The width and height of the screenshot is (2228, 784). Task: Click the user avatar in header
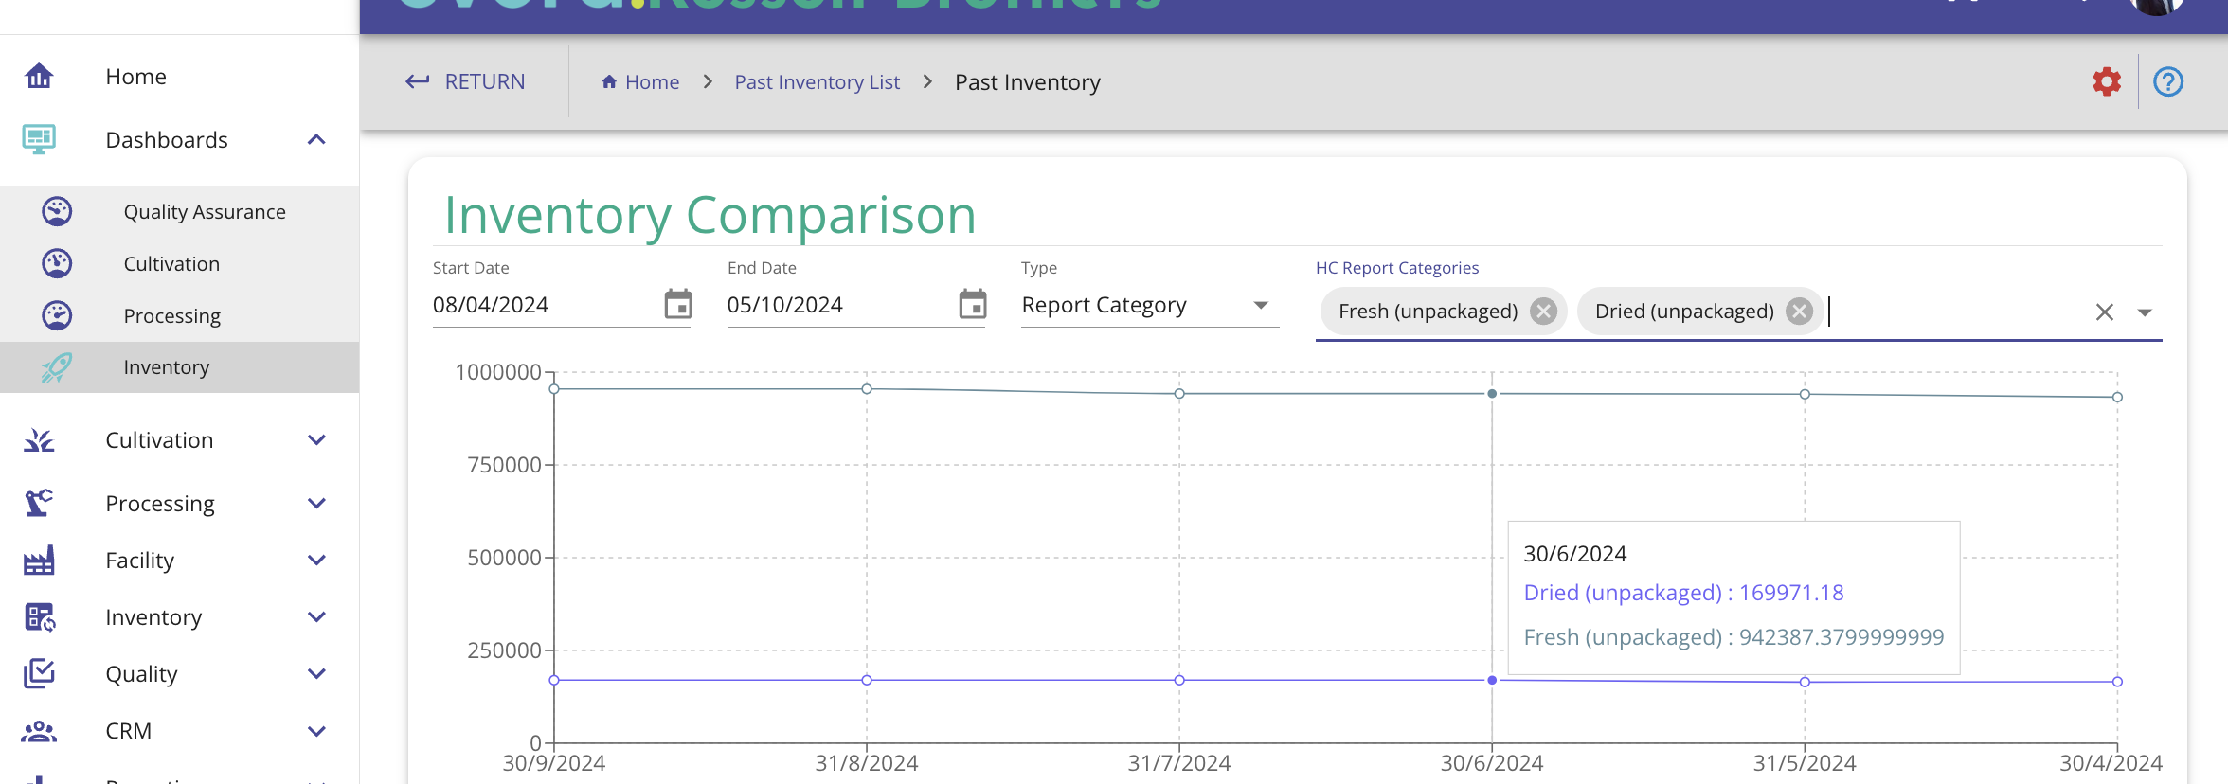tap(2157, 6)
